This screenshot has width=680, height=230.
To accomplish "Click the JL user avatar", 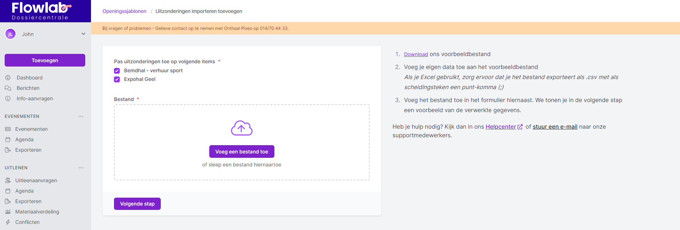I will 10,34.
